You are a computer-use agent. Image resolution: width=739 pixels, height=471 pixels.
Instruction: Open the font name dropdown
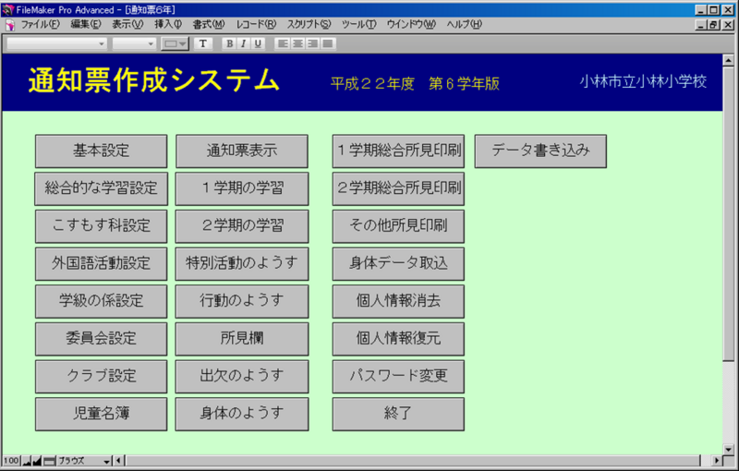[x=57, y=43]
